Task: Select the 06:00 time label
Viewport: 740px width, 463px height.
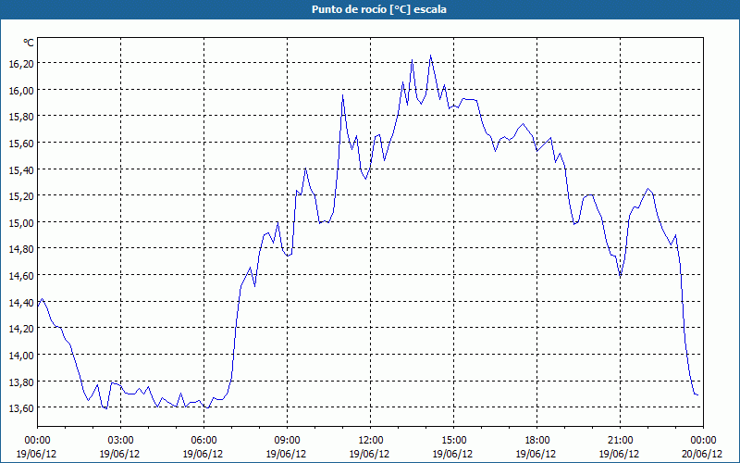Action: click(x=203, y=441)
